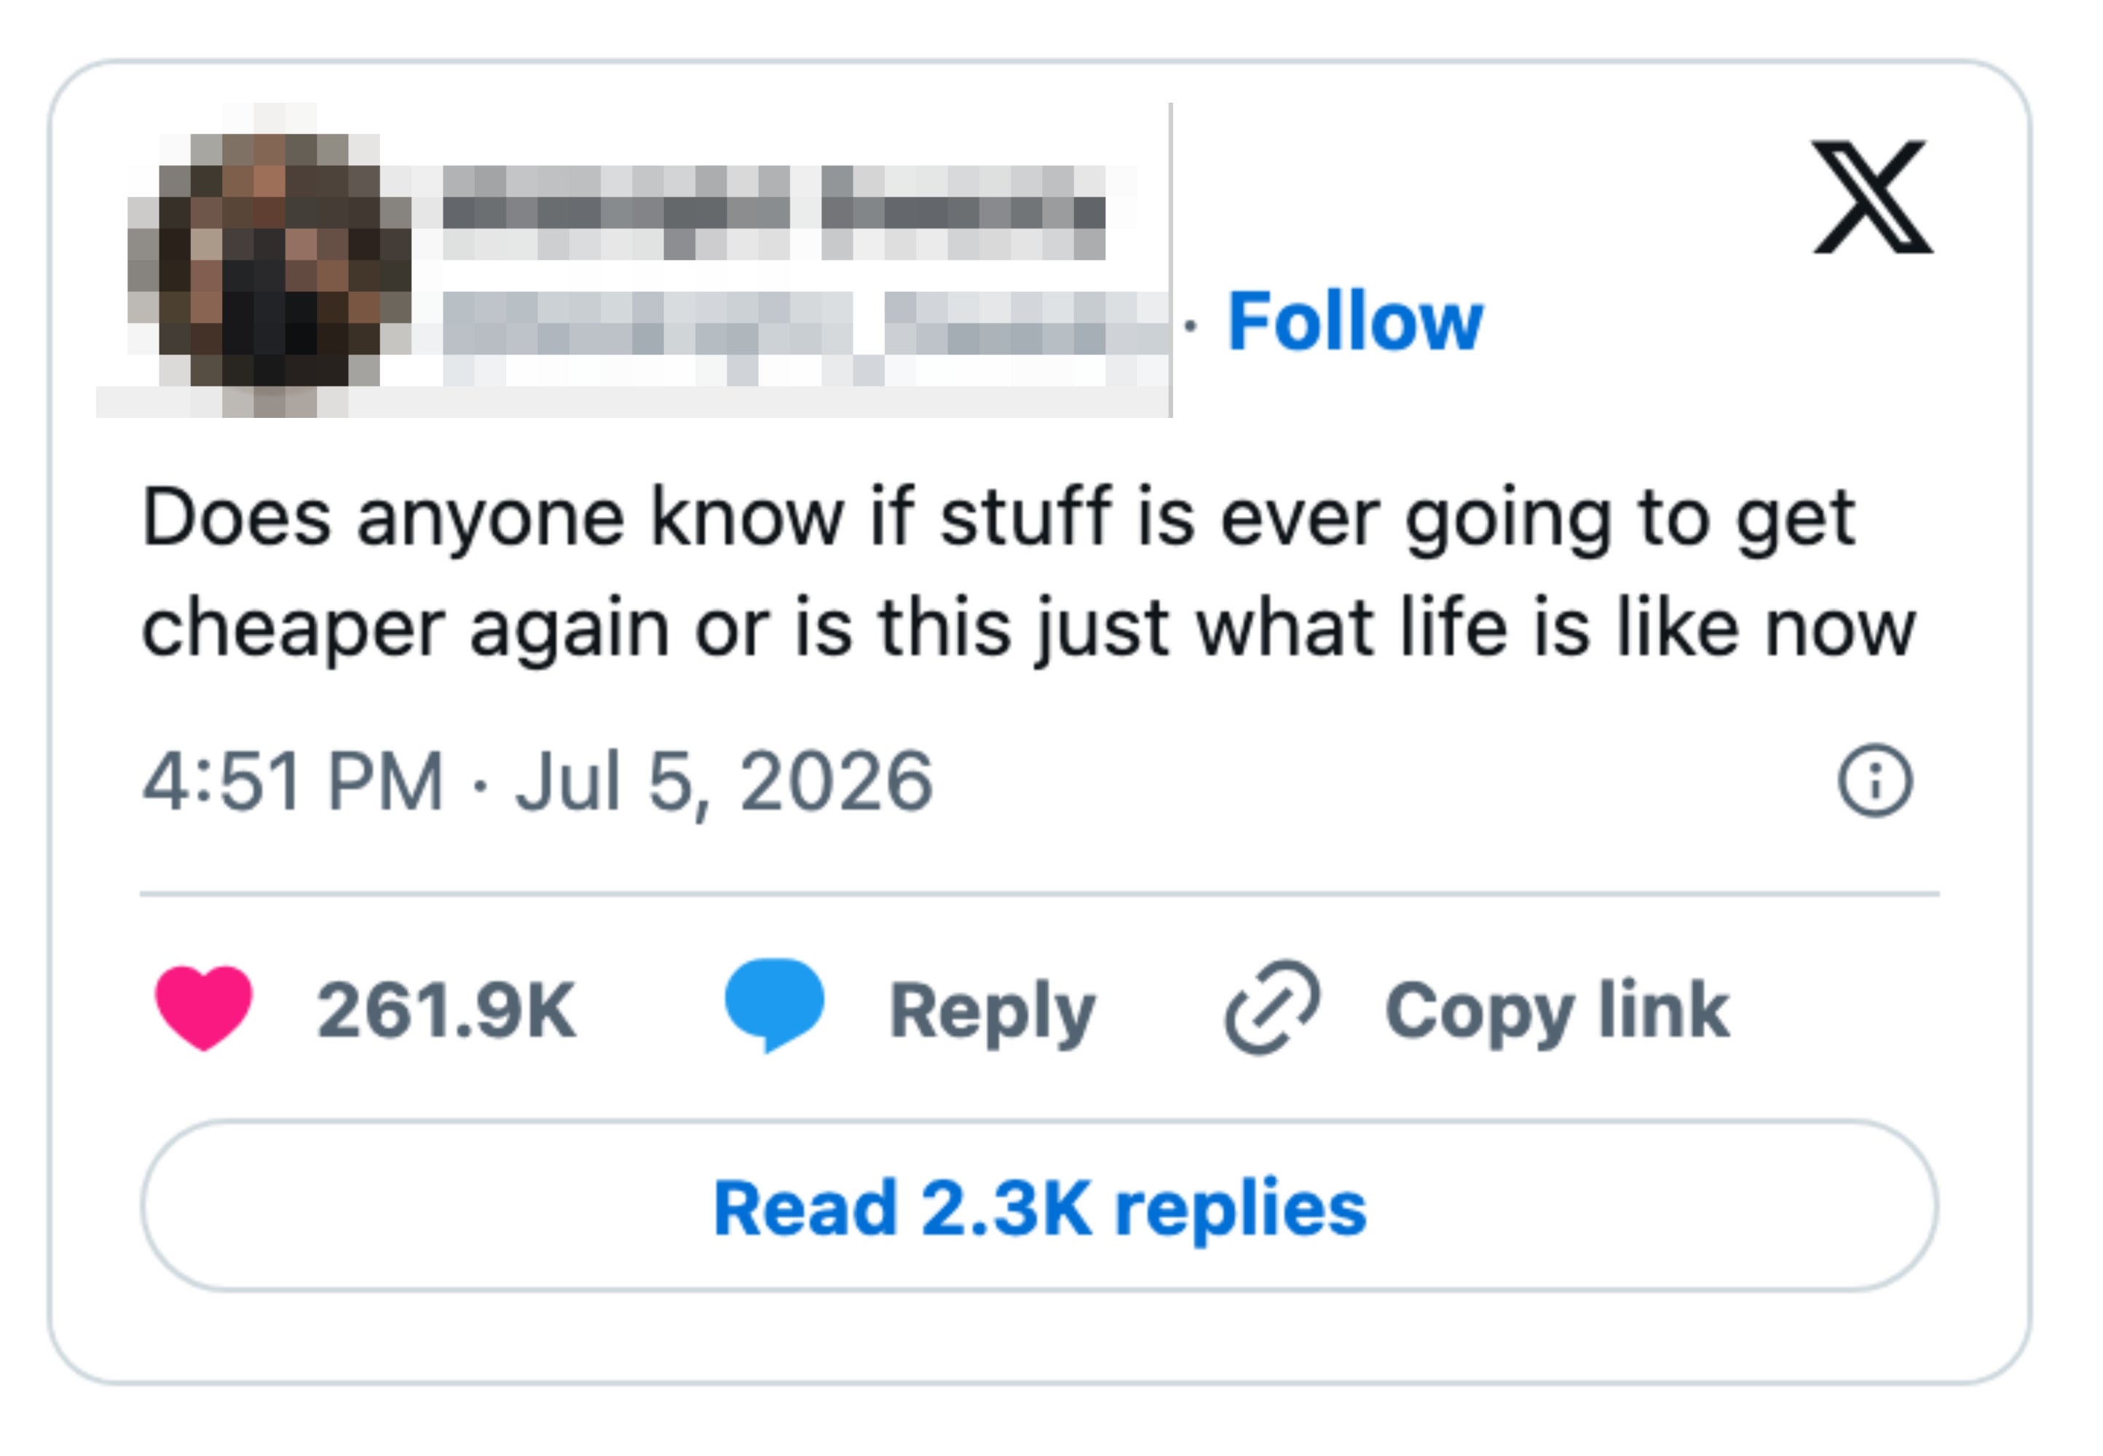Image resolution: width=2103 pixels, height=1456 pixels.
Task: Click the circled info icon beside timestamp
Action: point(1874,781)
